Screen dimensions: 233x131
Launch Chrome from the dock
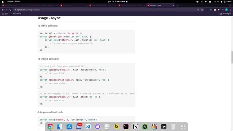click(x=50, y=127)
